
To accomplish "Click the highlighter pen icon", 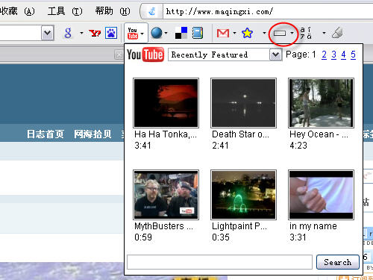I will pyautogui.click(x=337, y=33).
